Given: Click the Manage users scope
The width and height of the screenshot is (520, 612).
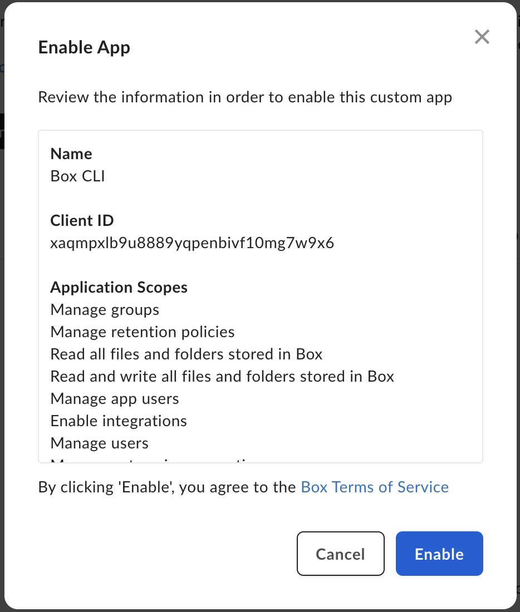Looking at the screenshot, I should [x=99, y=443].
